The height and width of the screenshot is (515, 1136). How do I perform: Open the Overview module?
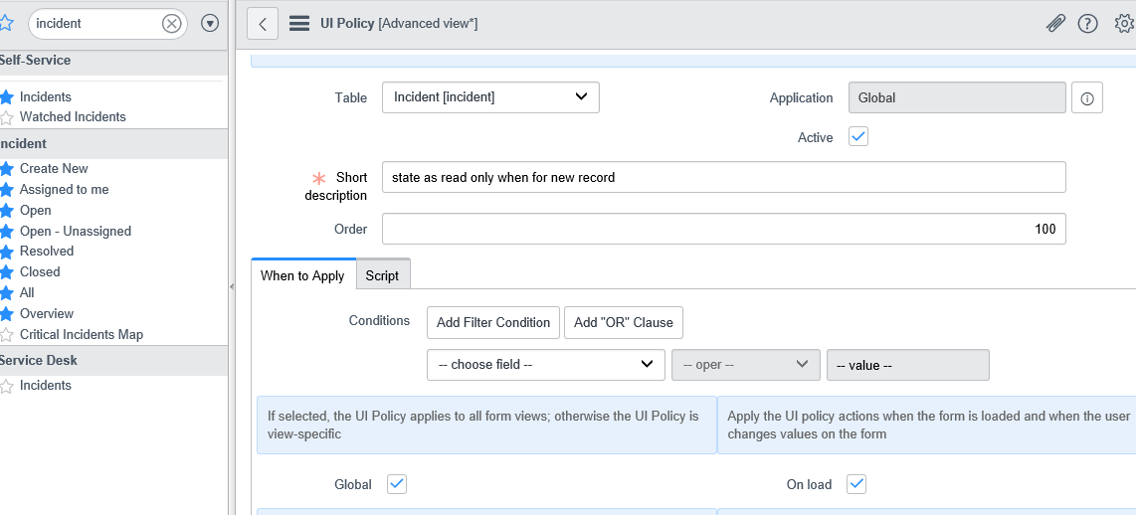point(47,313)
